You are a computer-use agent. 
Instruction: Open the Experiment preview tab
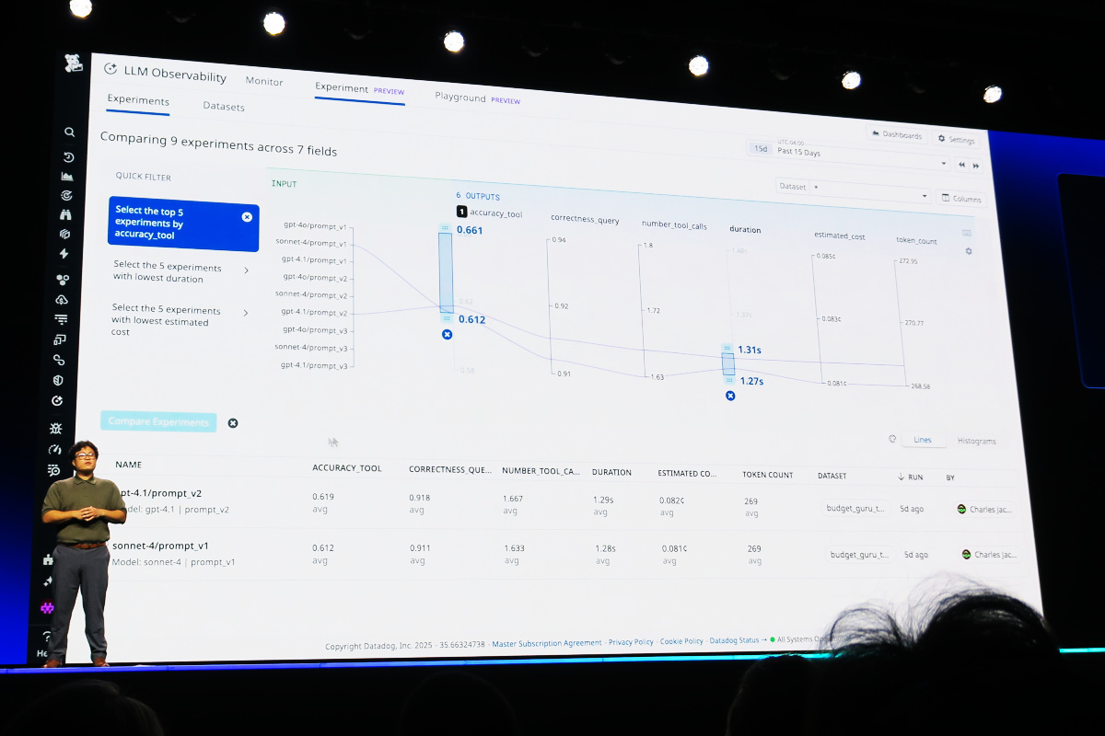(359, 89)
